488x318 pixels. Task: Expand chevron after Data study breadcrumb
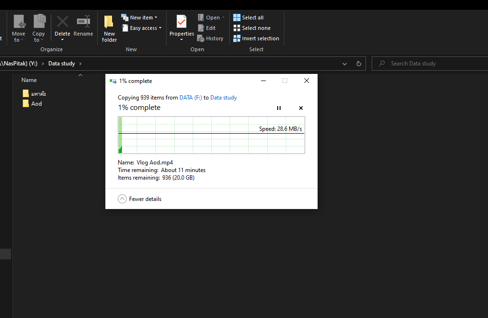[80, 64]
